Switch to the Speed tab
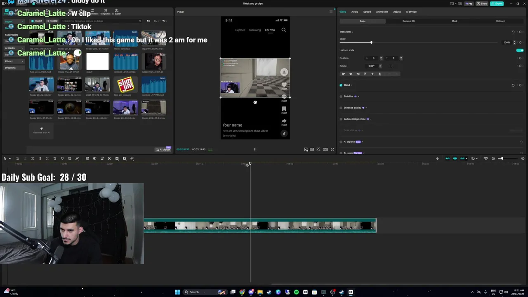528x297 pixels. 367,12
